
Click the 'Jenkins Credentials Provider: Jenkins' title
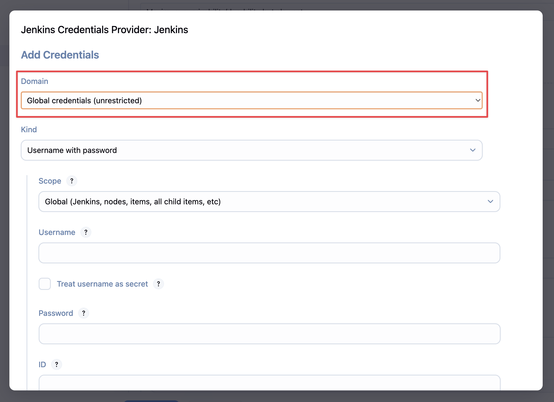[104, 30]
